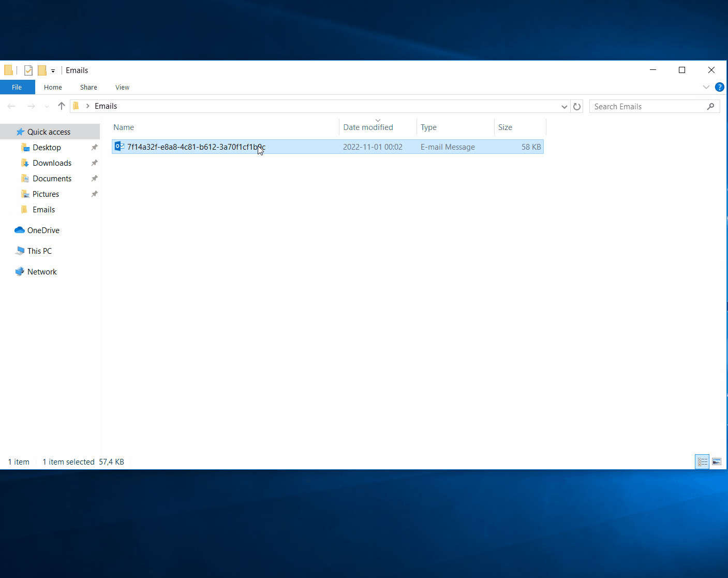Click the Outlook icon of the email file

click(x=119, y=147)
